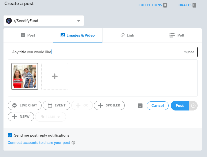The height and width of the screenshot is (157, 207).
Task: Tag the post as NSFW
Action: click(x=21, y=117)
